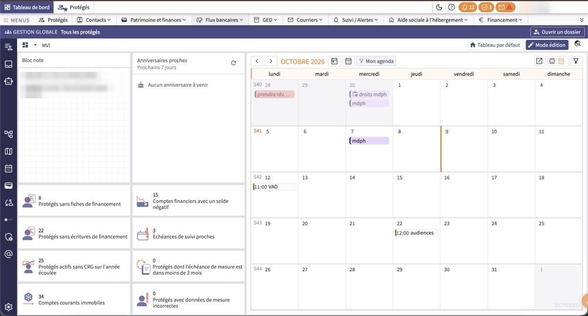Switch to the Protégés top tab
The height and width of the screenshot is (316, 588).
click(x=74, y=7)
